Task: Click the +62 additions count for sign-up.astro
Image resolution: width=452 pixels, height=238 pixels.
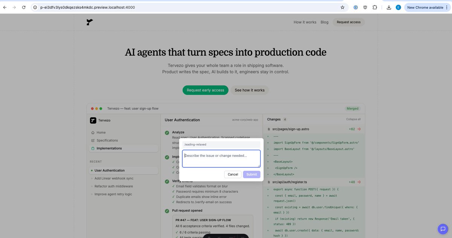Action: (352, 129)
